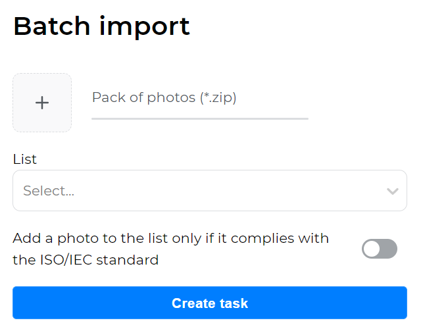Enable ISO/IEC-only photo adding switch
Screen dimensions: 423x333
pos(380,249)
